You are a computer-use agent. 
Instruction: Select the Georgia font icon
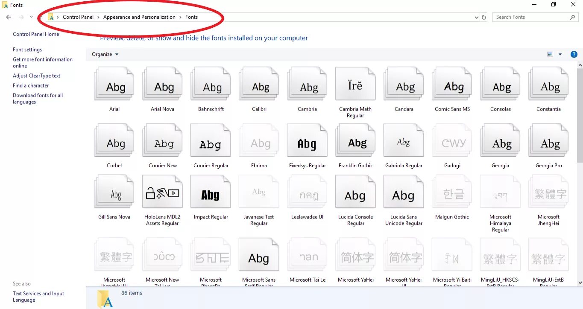pyautogui.click(x=500, y=140)
